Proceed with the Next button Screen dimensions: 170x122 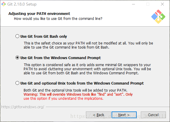tap(124, 115)
